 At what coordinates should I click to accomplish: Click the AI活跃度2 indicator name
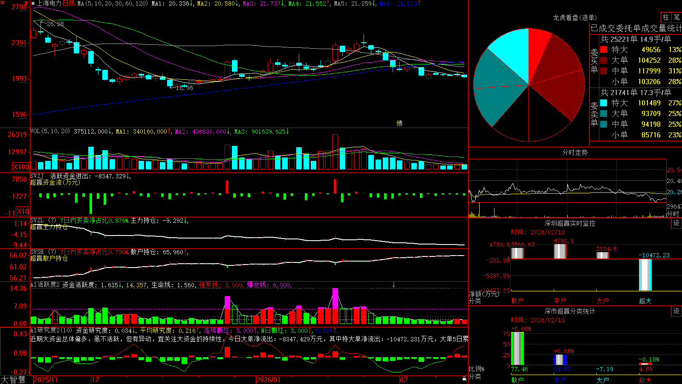45,285
